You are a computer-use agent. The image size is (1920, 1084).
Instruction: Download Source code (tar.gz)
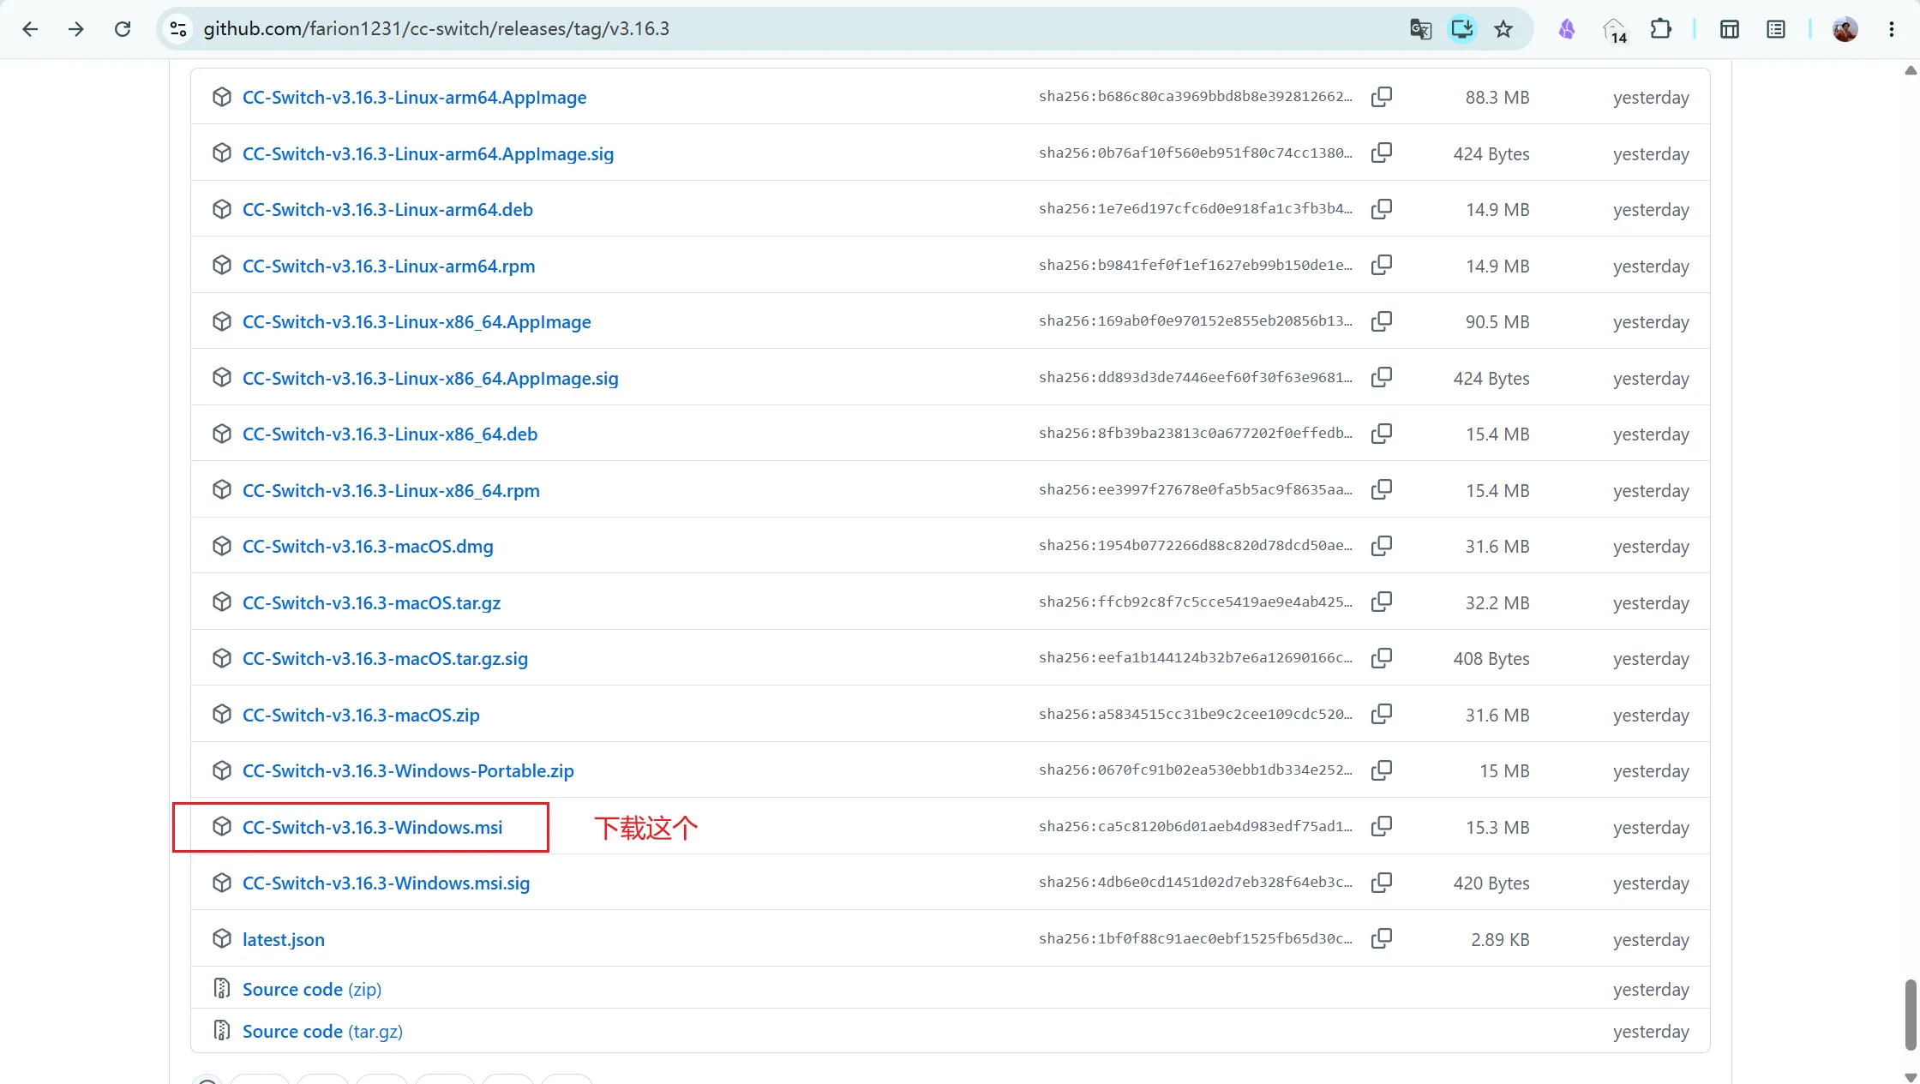(322, 1032)
